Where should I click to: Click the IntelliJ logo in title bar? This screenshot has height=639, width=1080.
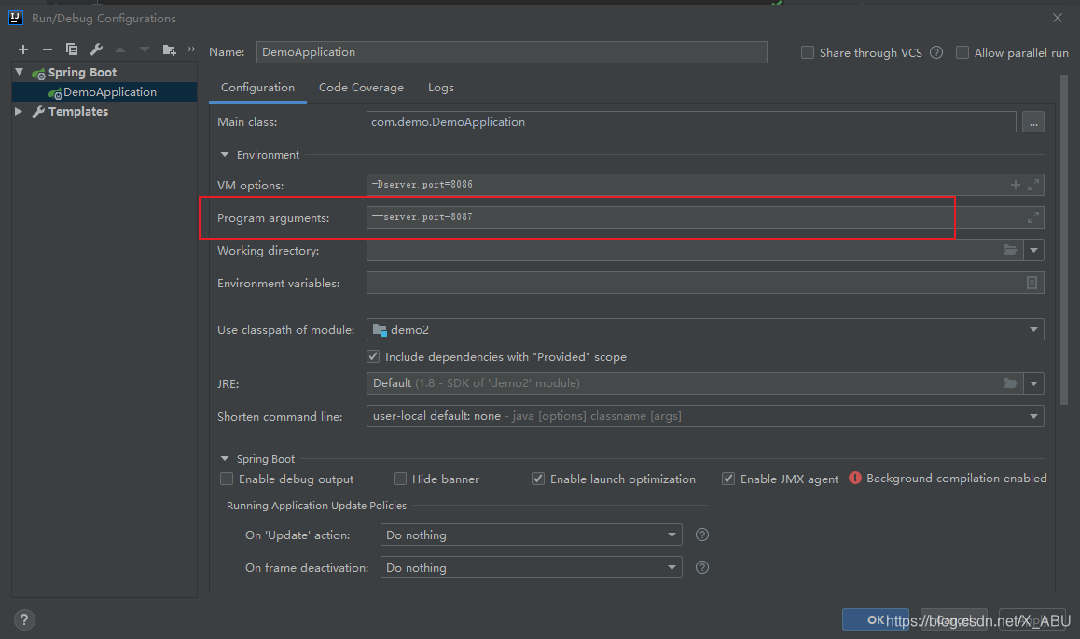[16, 17]
